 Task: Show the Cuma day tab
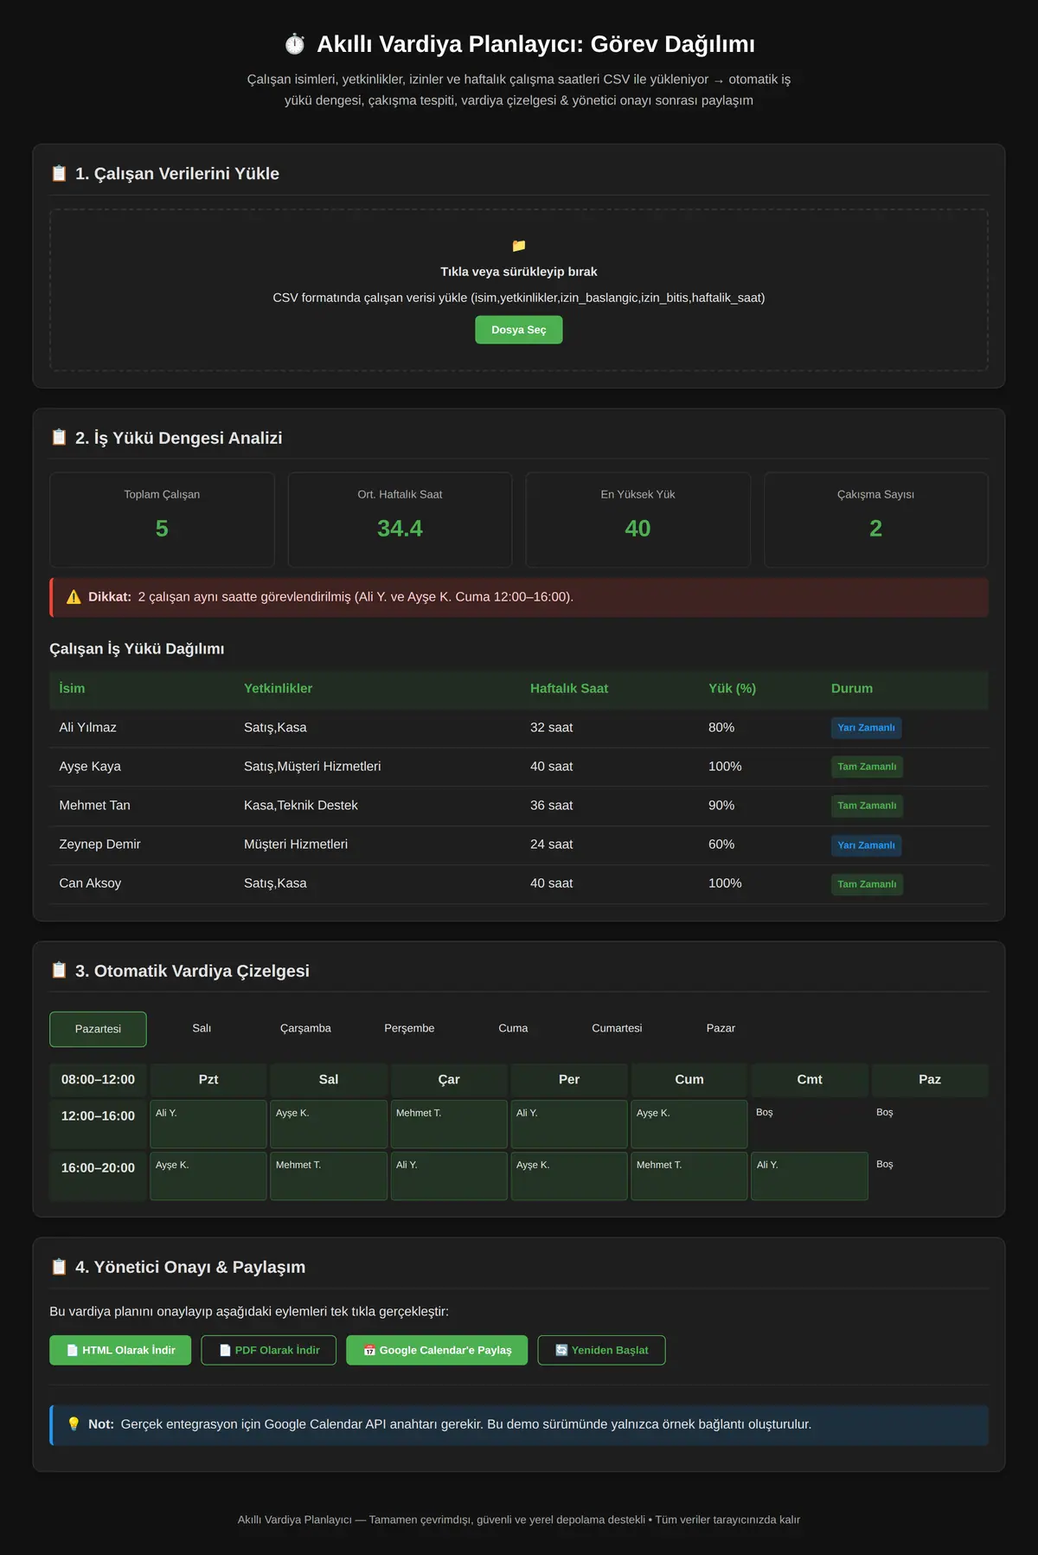(513, 1029)
